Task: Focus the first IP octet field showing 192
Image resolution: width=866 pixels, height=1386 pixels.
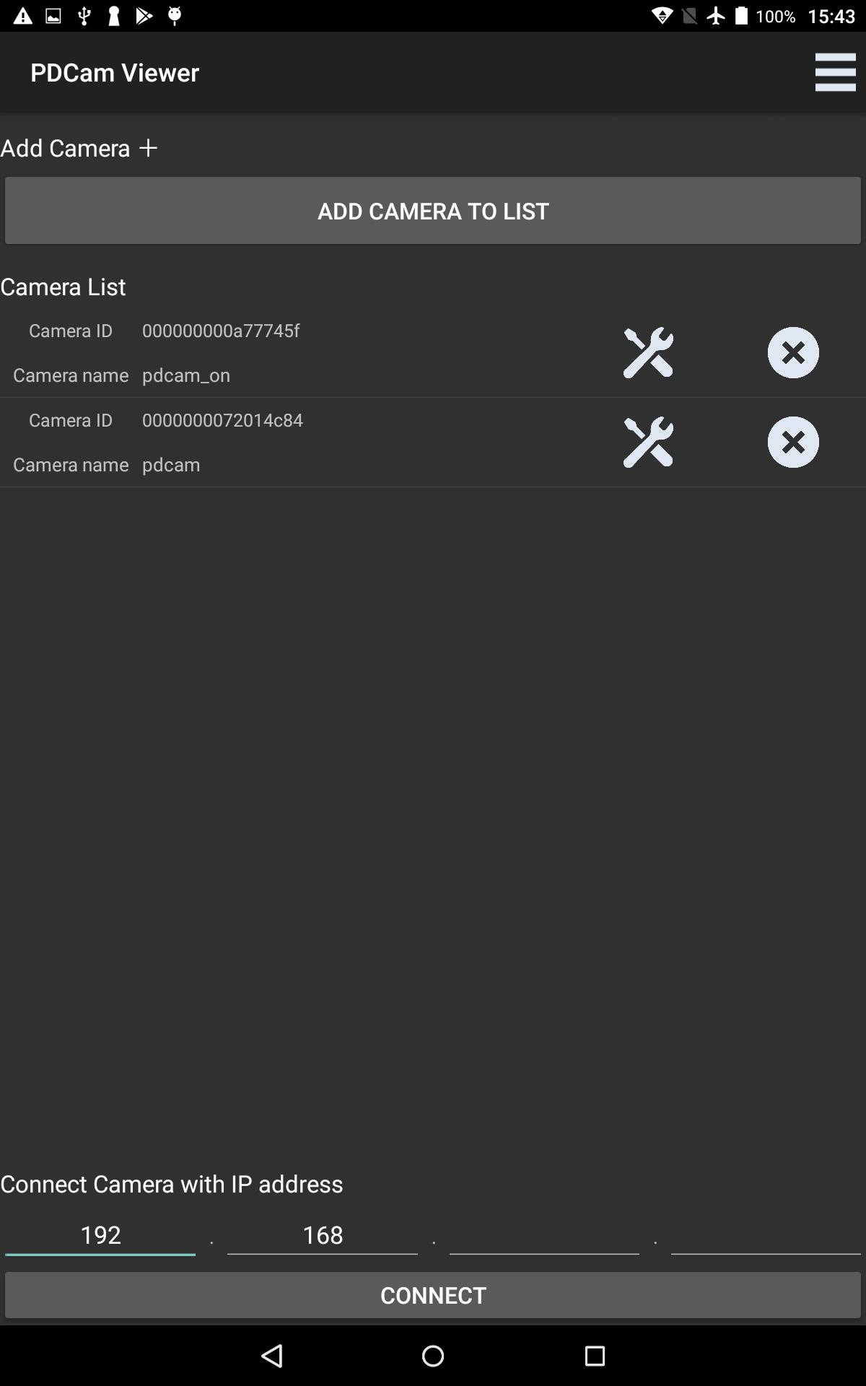Action: [x=100, y=1235]
